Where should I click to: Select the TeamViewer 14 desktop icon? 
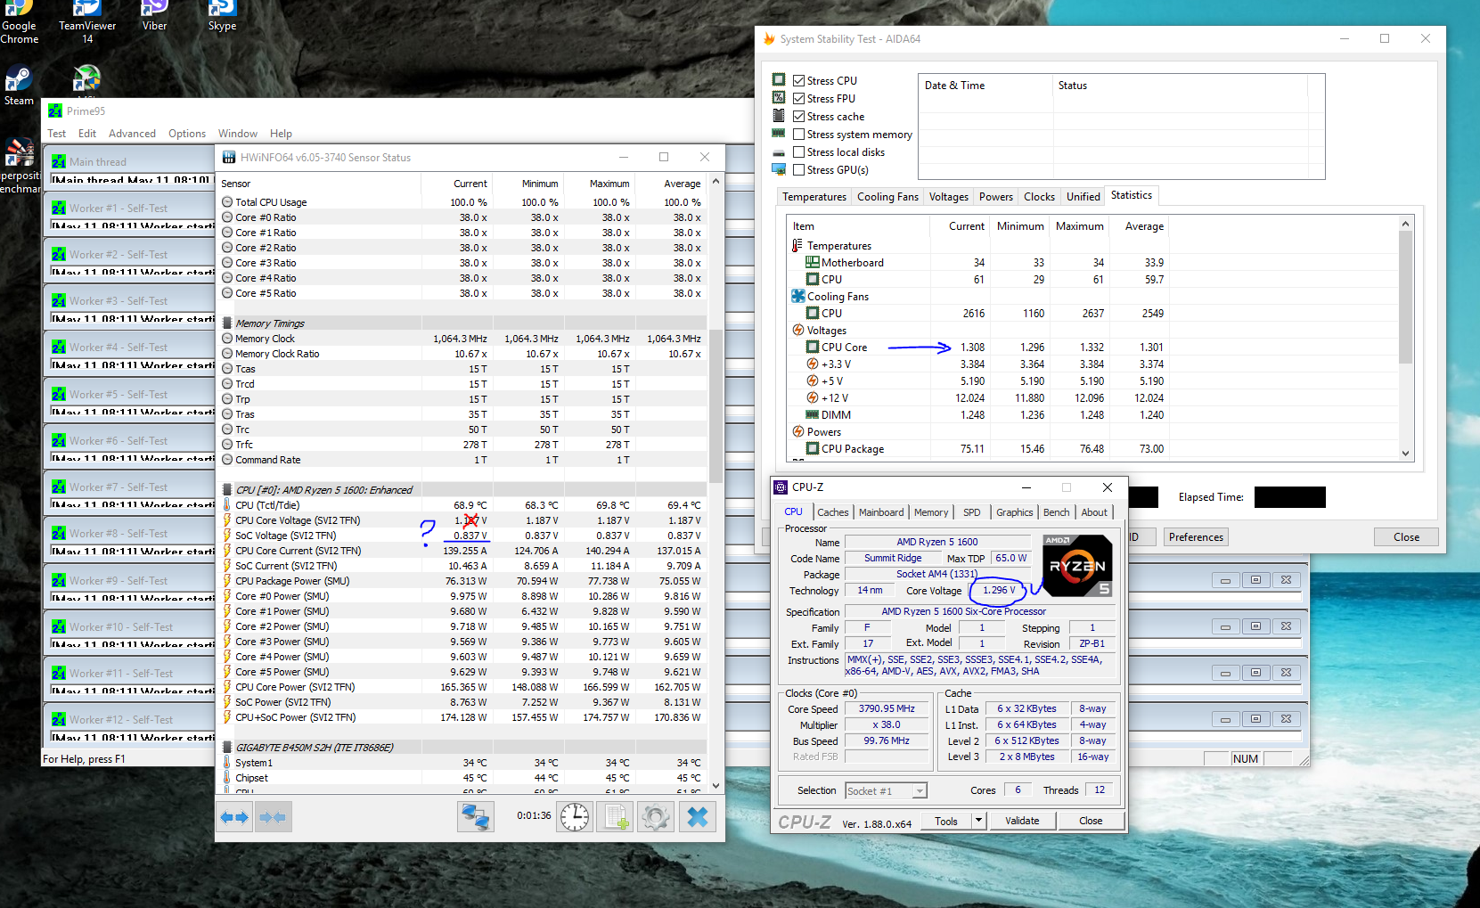click(x=87, y=22)
